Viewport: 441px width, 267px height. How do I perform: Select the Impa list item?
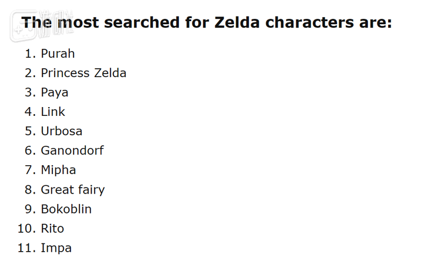[56, 248]
